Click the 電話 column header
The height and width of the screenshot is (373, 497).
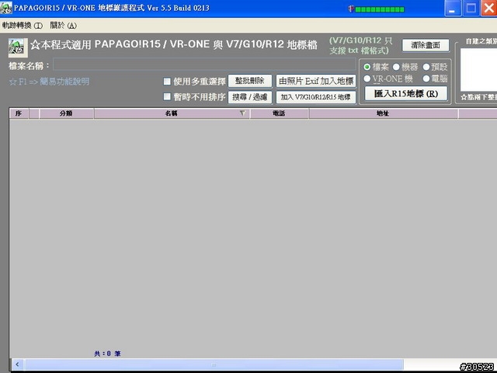[x=279, y=113]
